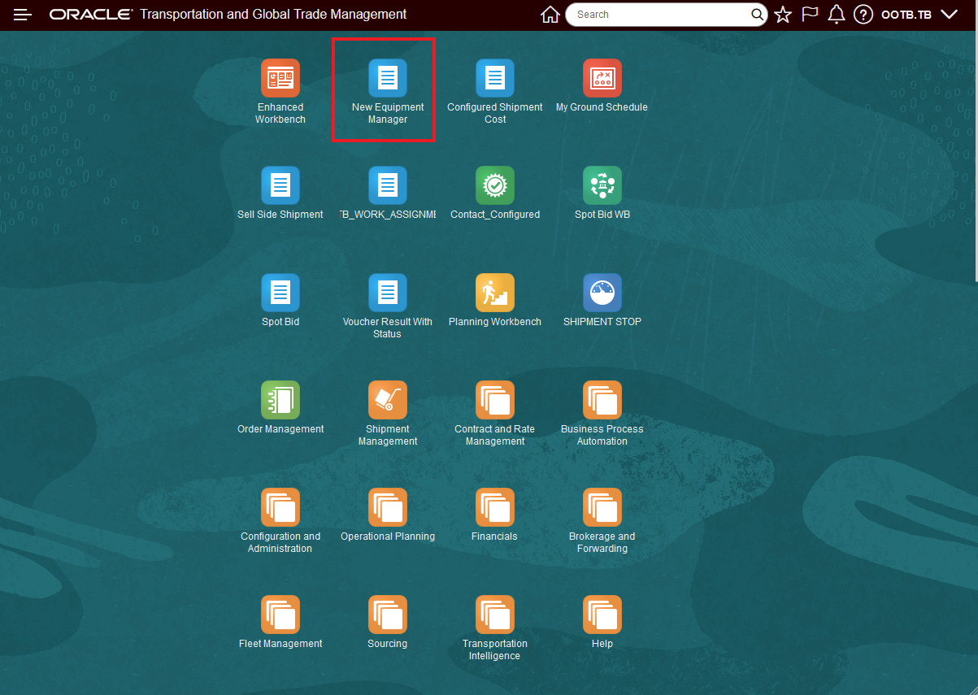This screenshot has width=978, height=695.
Task: Open Order Management tile
Action: tap(280, 400)
